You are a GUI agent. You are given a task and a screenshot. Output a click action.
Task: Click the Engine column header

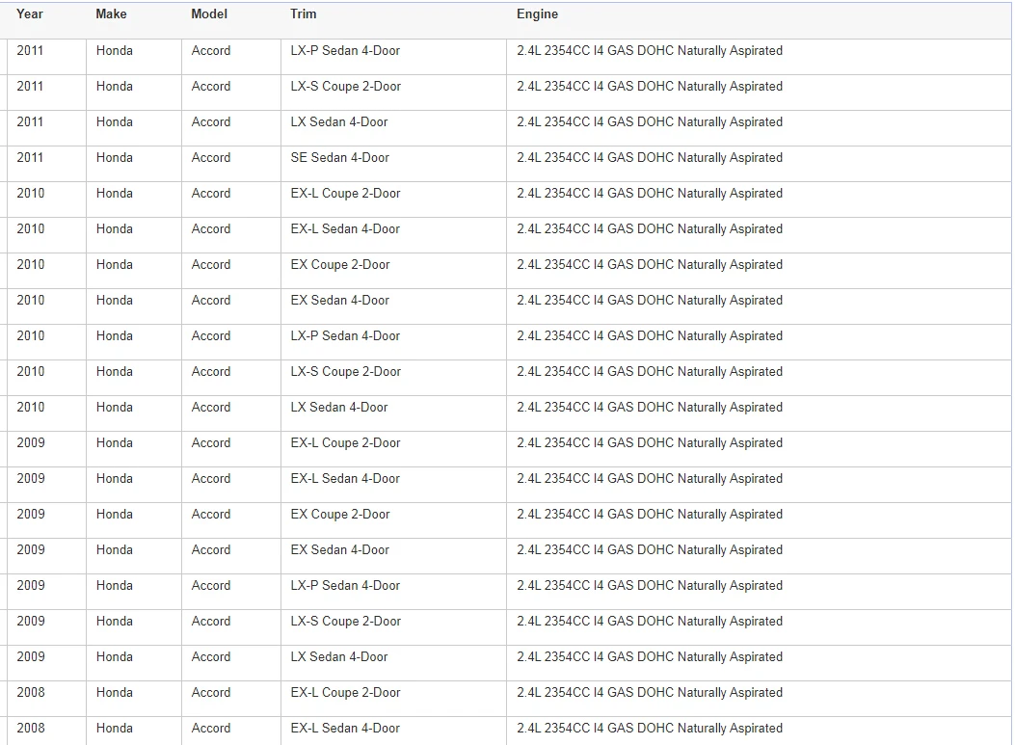tap(537, 14)
